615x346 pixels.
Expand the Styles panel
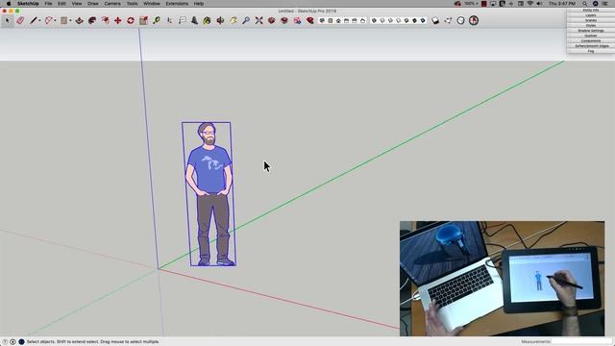coord(591,26)
